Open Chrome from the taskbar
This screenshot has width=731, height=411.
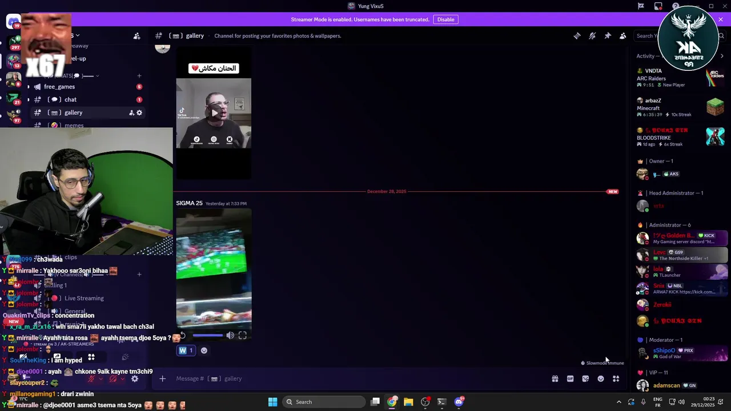392,402
